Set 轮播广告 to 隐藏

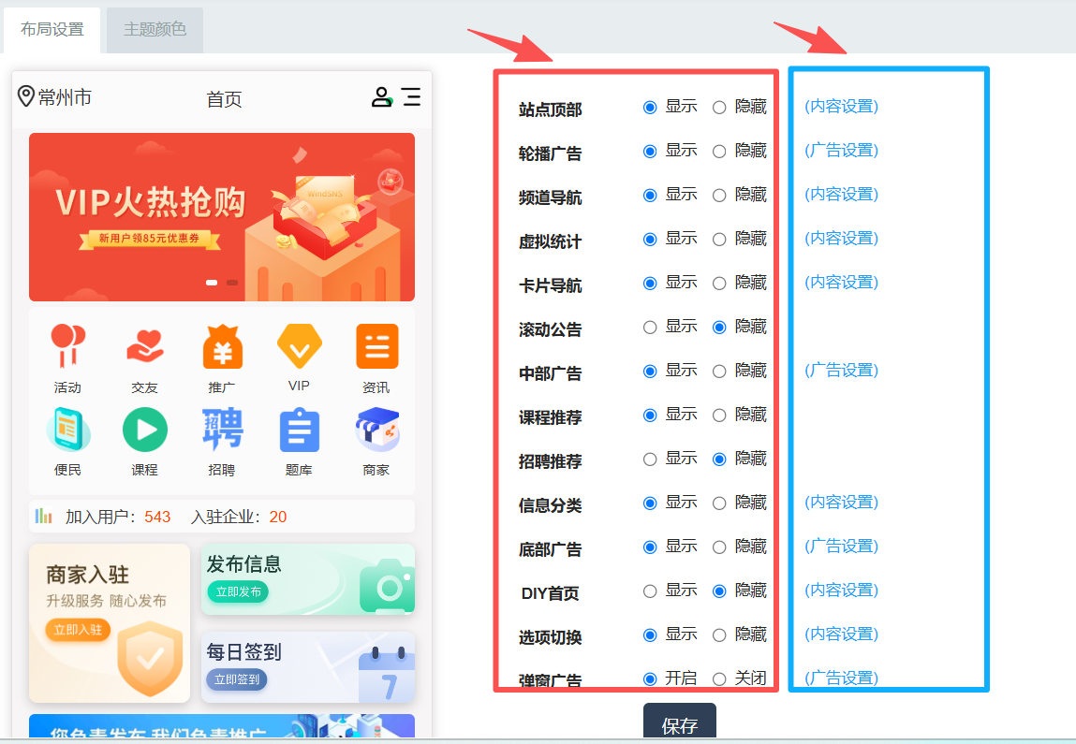pos(719,152)
